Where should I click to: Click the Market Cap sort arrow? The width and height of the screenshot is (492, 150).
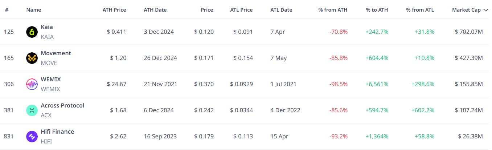(x=486, y=10)
